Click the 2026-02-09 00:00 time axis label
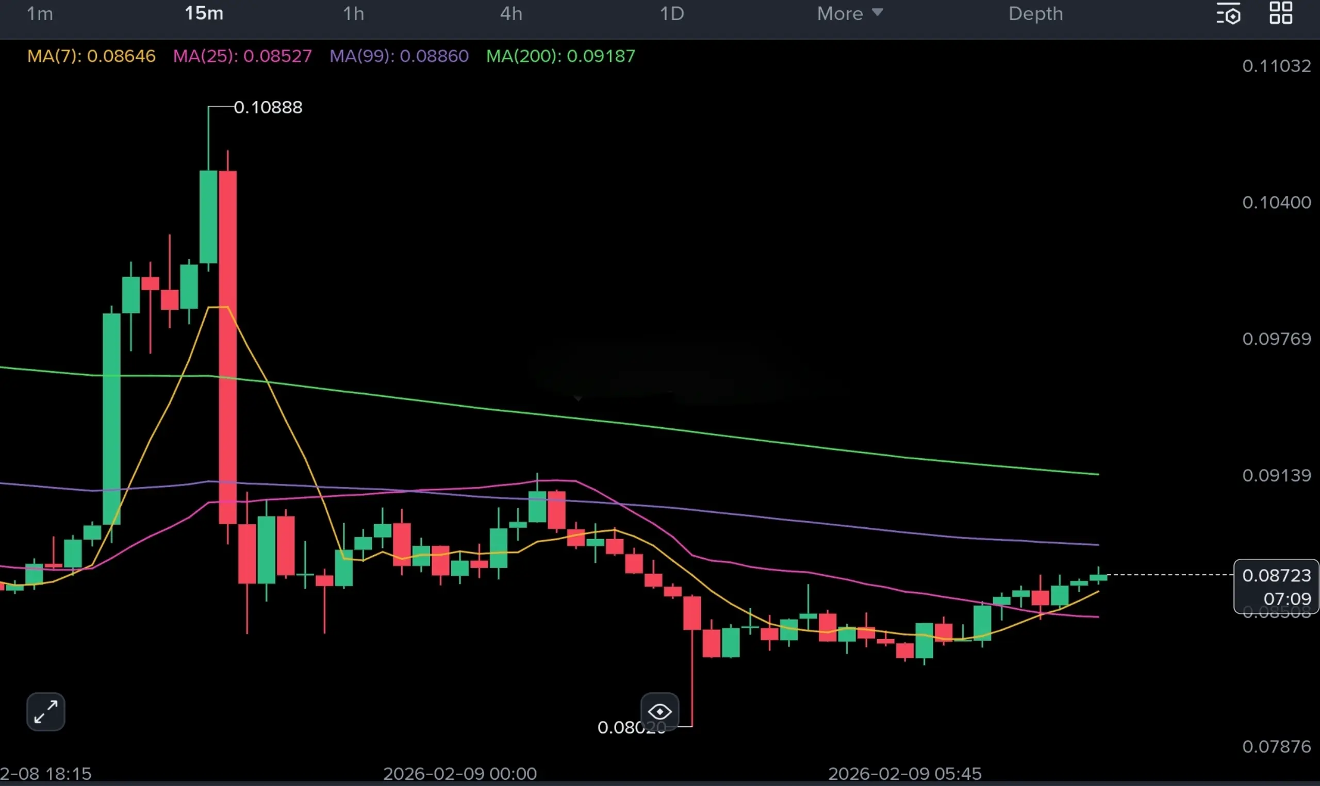This screenshot has height=786, width=1320. [460, 774]
